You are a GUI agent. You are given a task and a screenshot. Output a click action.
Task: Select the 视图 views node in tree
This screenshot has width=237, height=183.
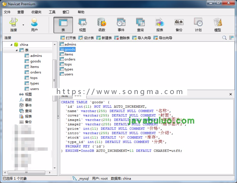(25, 94)
